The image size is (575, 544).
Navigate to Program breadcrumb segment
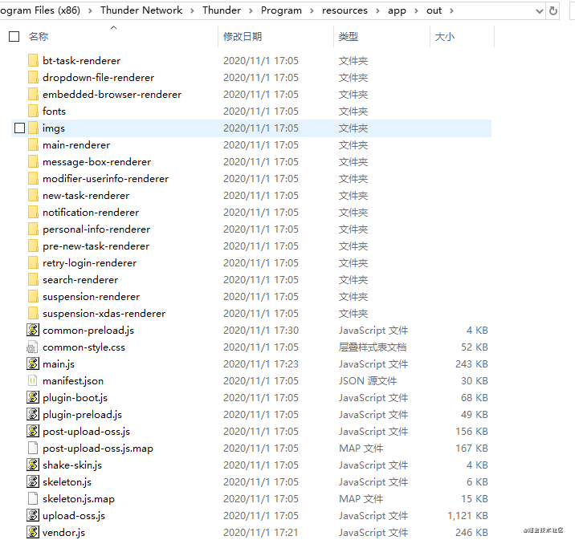pos(281,10)
